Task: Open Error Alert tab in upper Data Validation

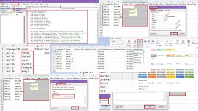Action: (x=167, y=10)
